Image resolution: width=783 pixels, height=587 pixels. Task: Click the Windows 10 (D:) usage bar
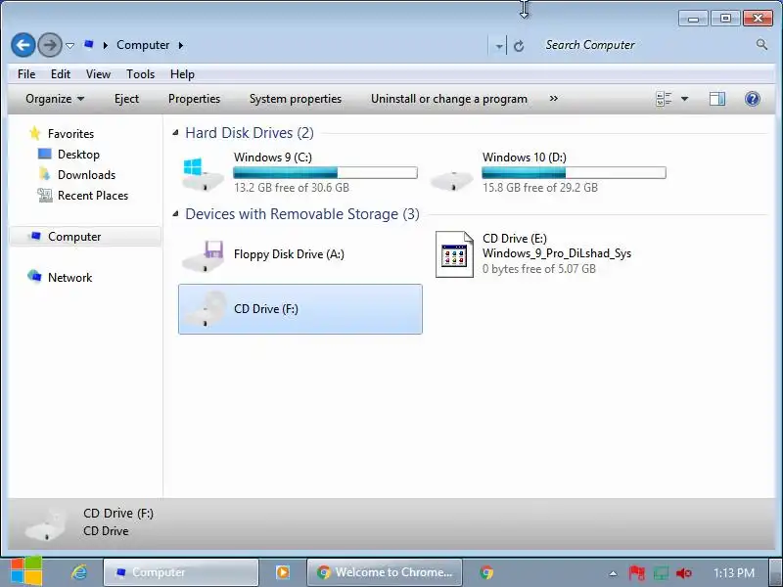(x=574, y=173)
